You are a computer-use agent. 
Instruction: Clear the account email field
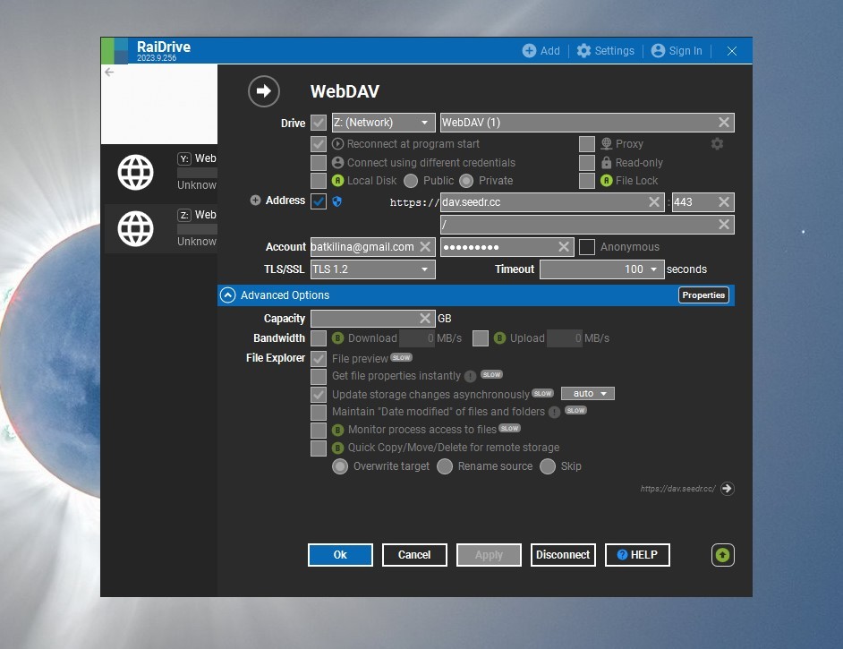pos(425,247)
